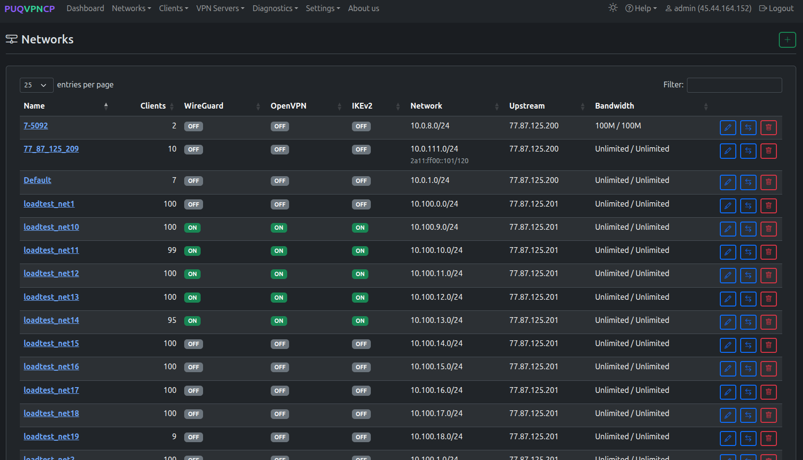This screenshot has height=460, width=803.
Task: Log out using the Logout link
Action: [x=776, y=8]
